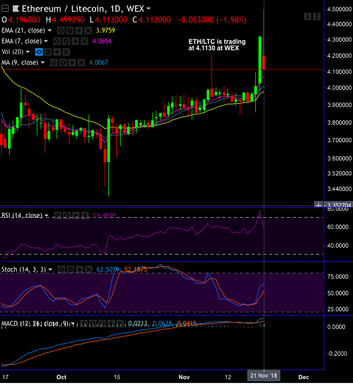This screenshot has height=384, width=353.
Task: Delete EMA (7, close) using the X icon
Action: [84, 41]
